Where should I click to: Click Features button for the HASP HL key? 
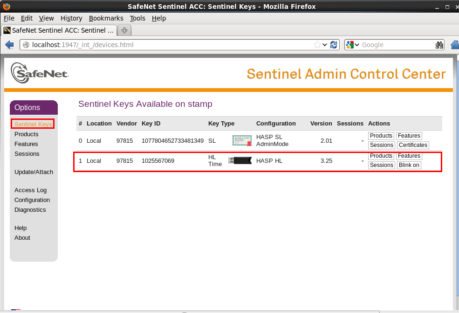point(409,156)
